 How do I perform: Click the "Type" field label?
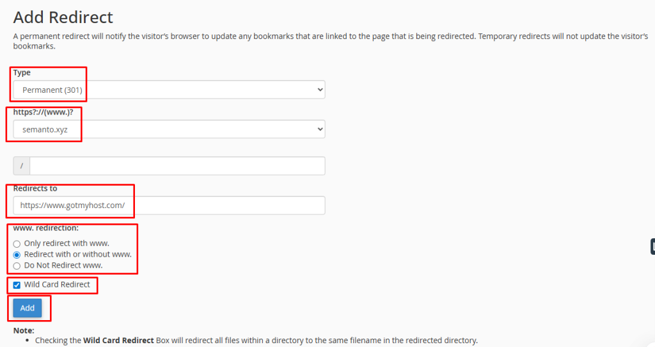pos(22,73)
